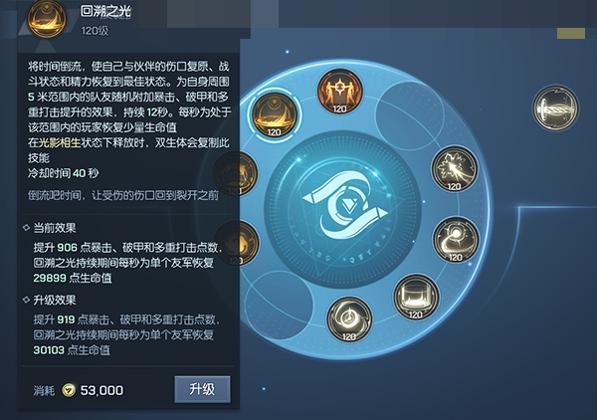Select the orange twin-figures skill icon
Viewport: 597px width, 420px height.
click(339, 92)
